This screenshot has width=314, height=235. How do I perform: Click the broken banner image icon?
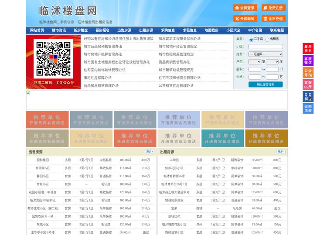click(28, 93)
